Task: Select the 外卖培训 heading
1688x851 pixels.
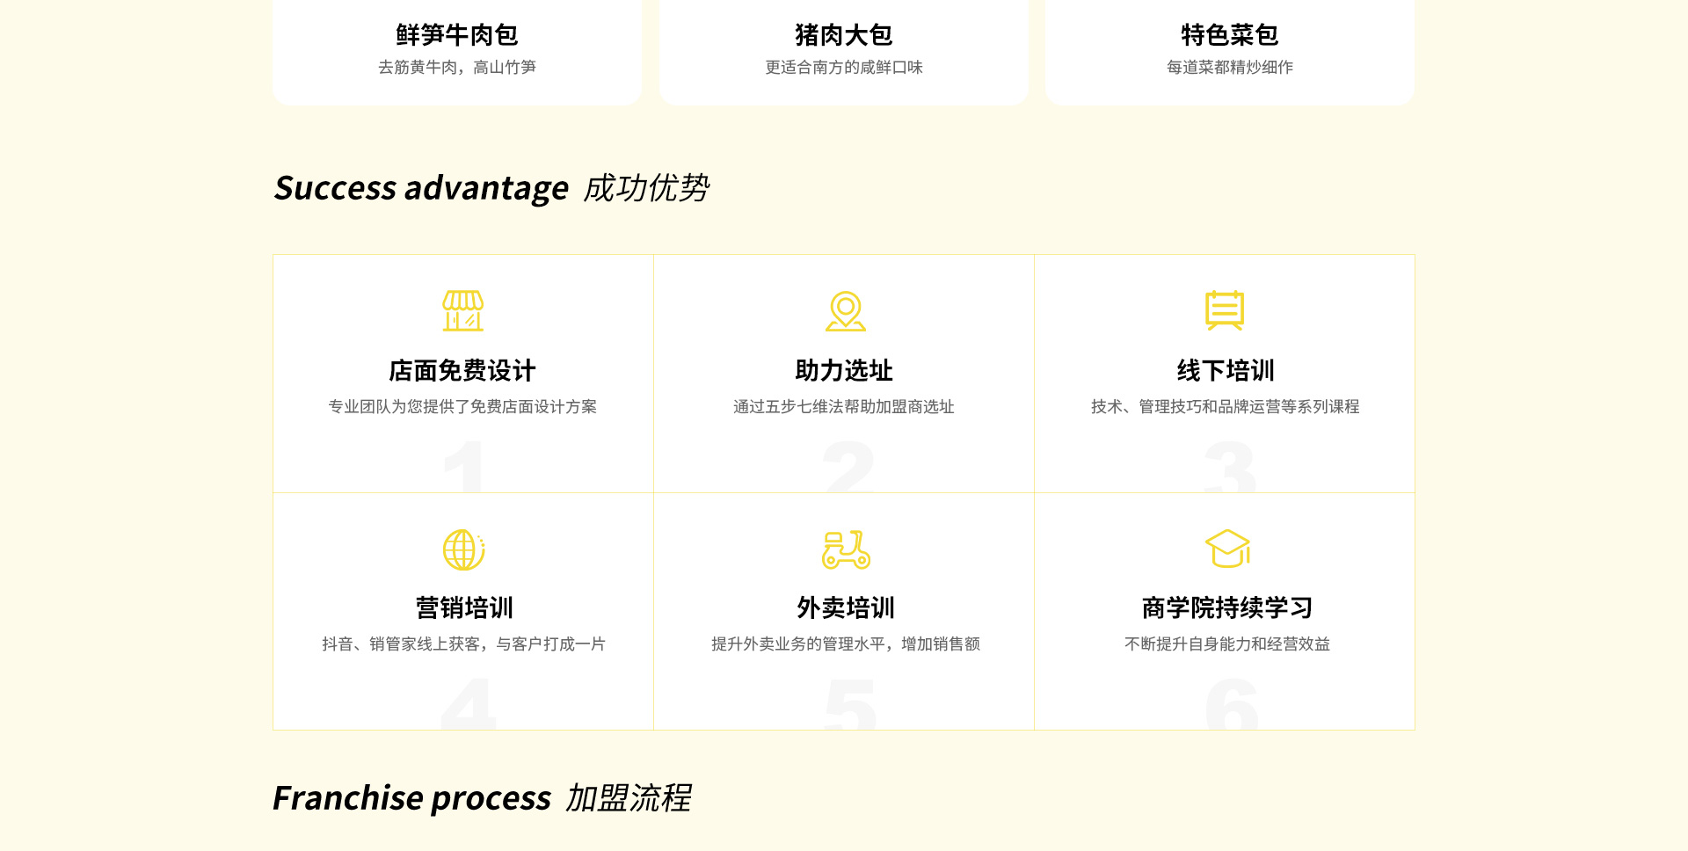Action: click(x=846, y=608)
